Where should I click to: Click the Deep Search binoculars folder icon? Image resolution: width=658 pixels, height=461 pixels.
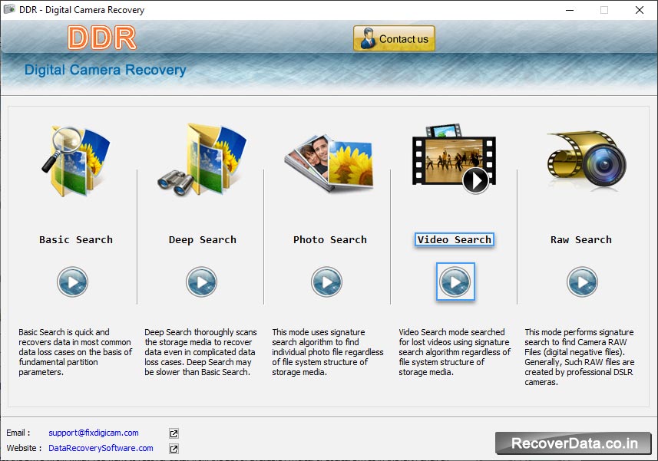click(202, 160)
